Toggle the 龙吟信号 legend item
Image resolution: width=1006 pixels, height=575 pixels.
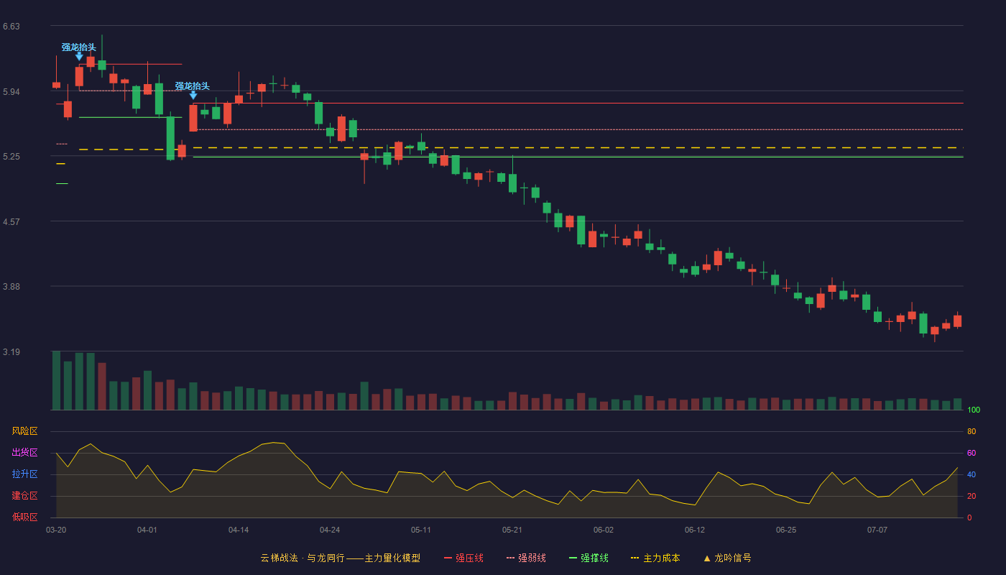click(727, 558)
